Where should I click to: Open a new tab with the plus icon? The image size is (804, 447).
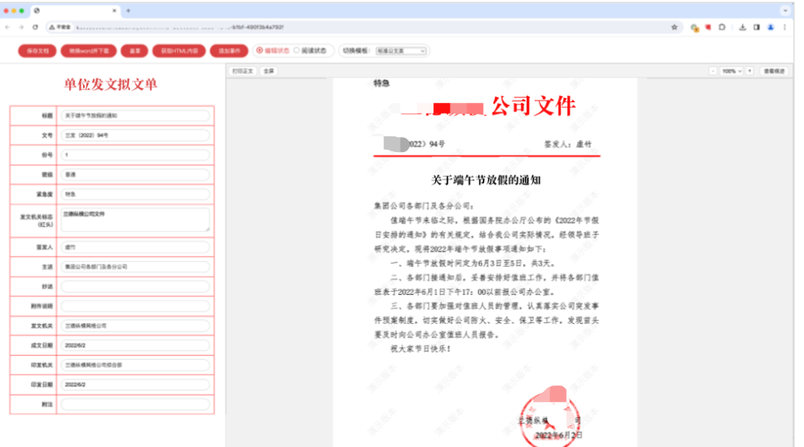coord(128,10)
